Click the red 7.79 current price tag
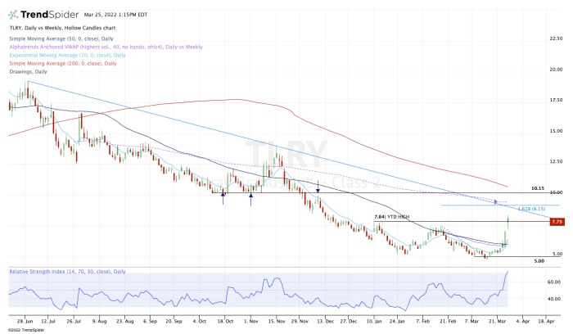573x334 pixels. tap(556, 222)
